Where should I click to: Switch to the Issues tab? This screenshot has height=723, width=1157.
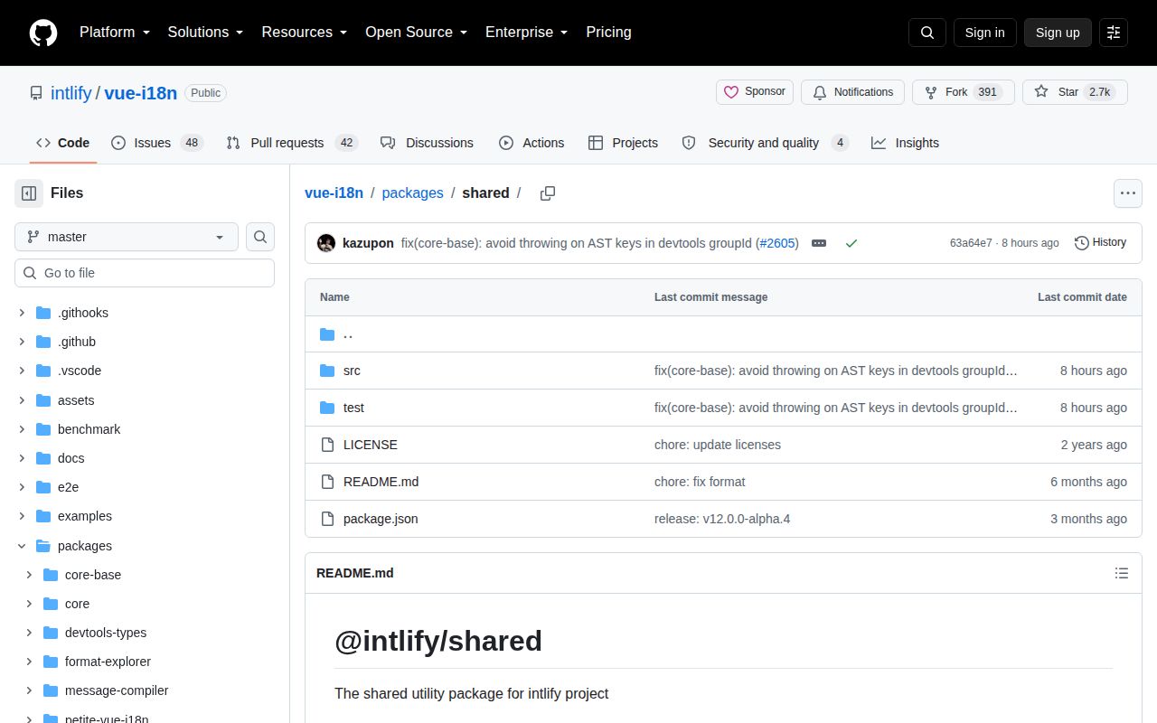coord(157,143)
